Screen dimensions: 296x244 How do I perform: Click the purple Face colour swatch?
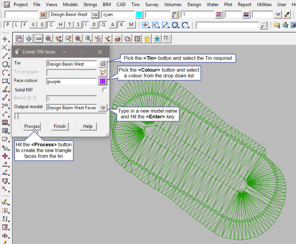coord(103,81)
